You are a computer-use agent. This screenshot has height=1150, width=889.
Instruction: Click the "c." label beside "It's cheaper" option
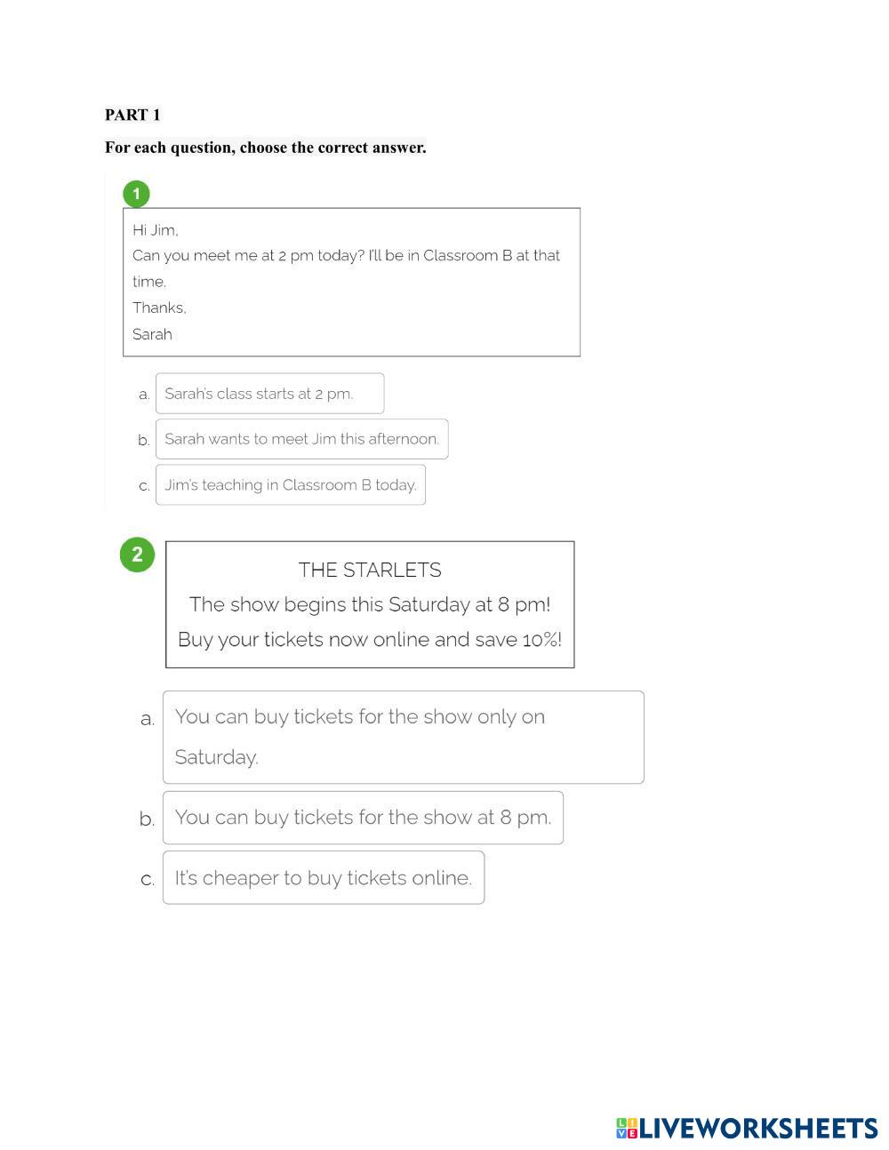(x=148, y=880)
